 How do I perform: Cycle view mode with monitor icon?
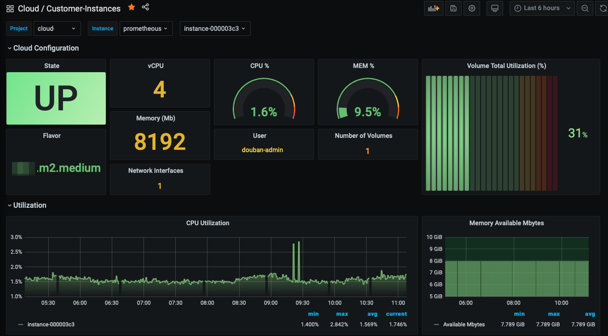point(495,8)
